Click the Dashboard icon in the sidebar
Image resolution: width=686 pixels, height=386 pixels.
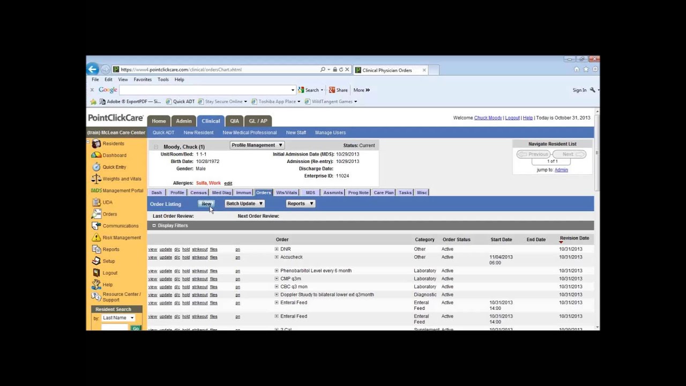click(x=96, y=155)
